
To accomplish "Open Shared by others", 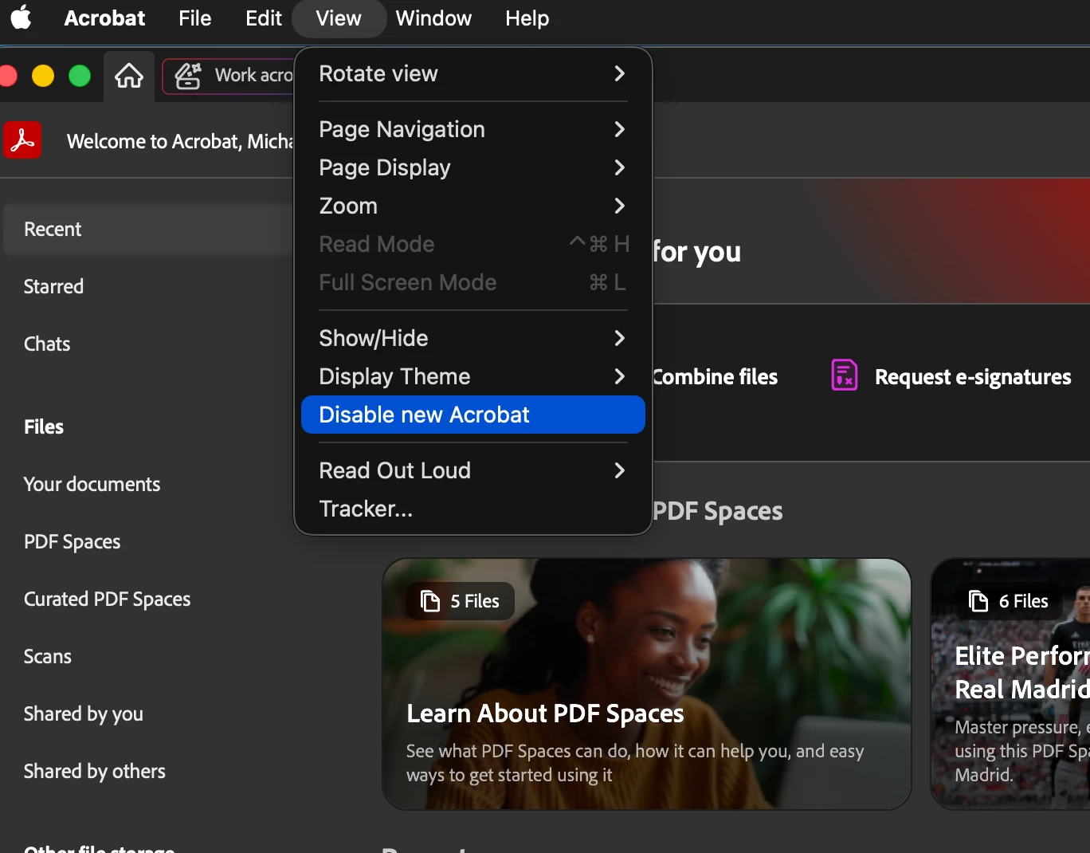I will pos(95,772).
